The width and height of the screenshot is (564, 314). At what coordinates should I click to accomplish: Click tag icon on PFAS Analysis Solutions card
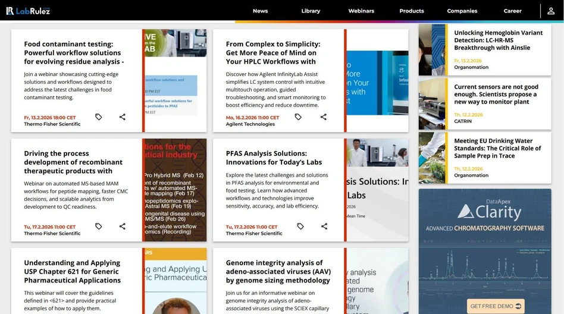click(x=300, y=227)
